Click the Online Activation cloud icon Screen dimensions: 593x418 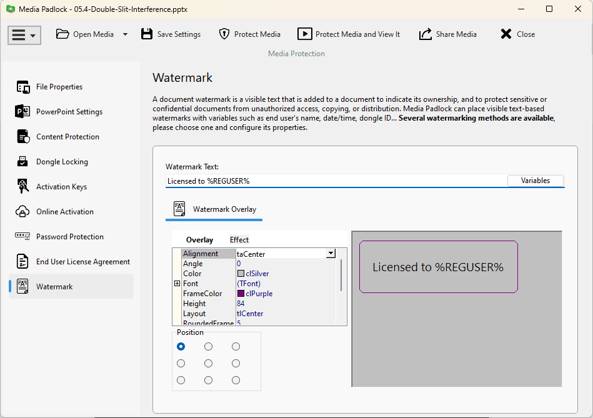[x=23, y=212]
